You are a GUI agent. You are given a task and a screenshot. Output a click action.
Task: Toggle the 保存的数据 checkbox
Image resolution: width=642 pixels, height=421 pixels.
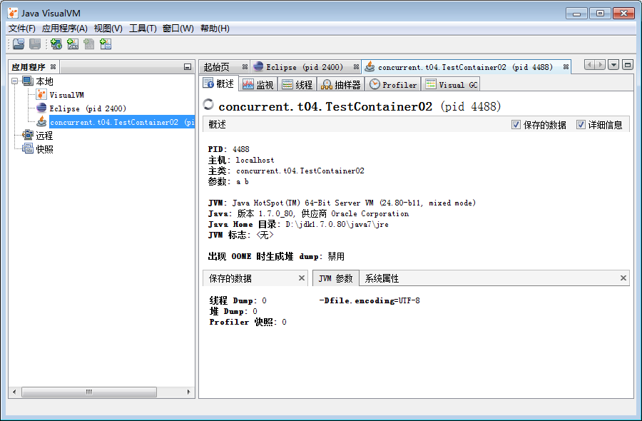(516, 124)
